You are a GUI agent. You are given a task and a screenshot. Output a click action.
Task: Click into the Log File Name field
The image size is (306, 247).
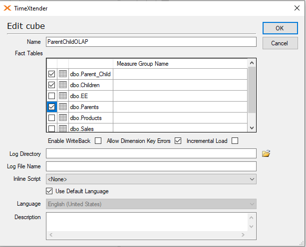pos(151,166)
